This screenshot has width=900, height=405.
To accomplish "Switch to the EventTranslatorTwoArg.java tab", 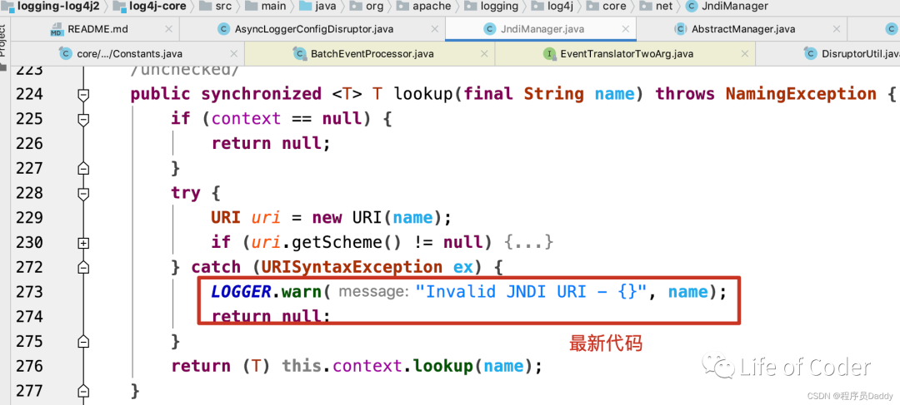I will point(626,54).
